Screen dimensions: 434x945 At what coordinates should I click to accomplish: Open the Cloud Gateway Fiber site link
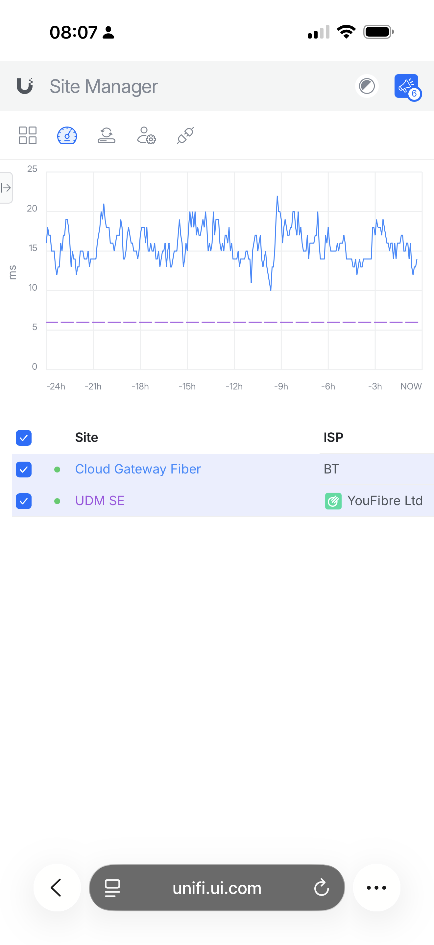[x=138, y=469]
